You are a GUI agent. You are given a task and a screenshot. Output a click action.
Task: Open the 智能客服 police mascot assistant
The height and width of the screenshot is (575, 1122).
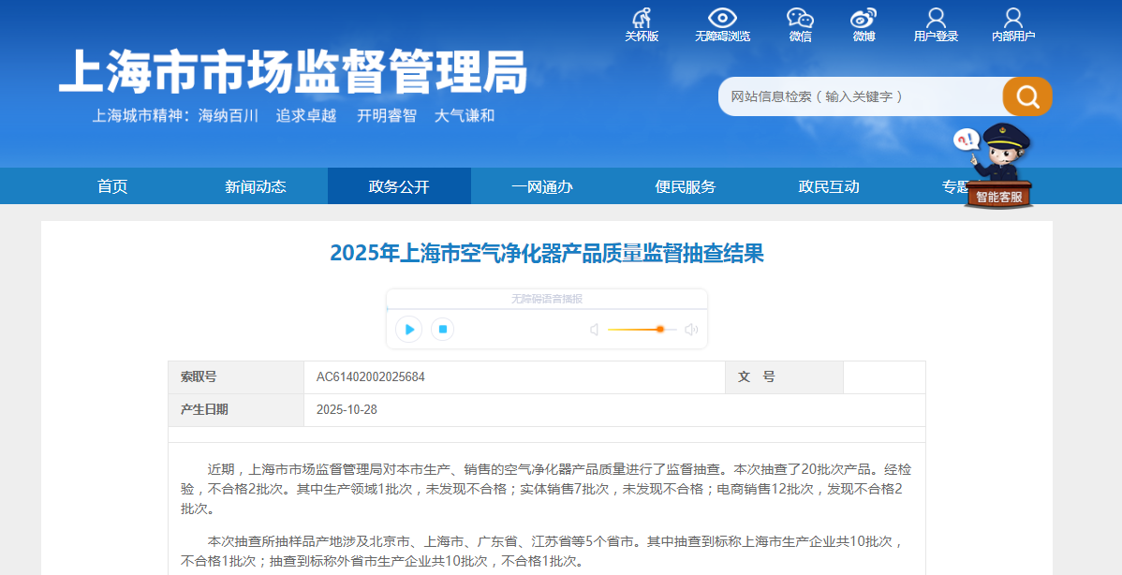997,167
